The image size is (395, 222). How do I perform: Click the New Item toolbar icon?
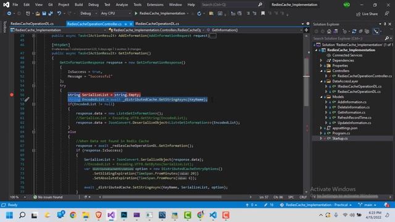(28, 14)
